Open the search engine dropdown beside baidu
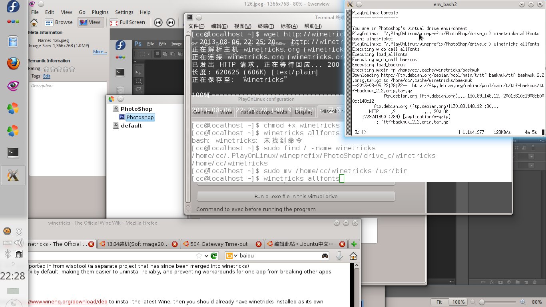The width and height of the screenshot is (546, 307). point(235,256)
